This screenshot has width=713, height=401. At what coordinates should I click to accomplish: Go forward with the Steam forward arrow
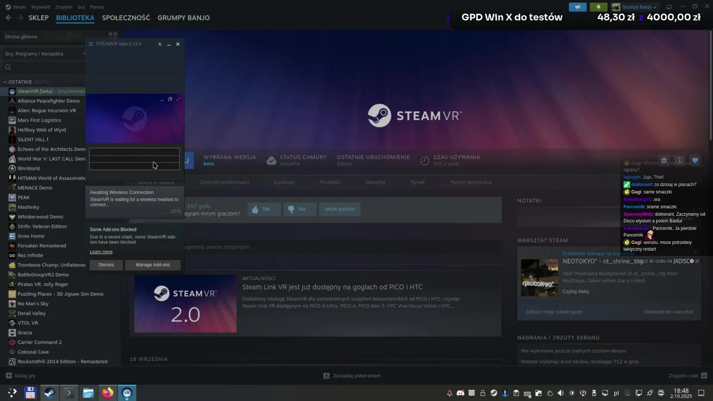[x=21, y=18]
